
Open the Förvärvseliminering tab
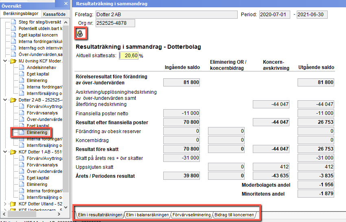(192, 215)
